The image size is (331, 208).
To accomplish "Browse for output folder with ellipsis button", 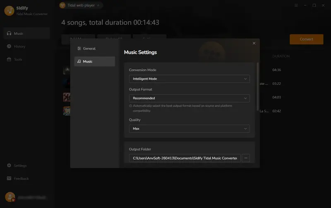I will click(246, 158).
